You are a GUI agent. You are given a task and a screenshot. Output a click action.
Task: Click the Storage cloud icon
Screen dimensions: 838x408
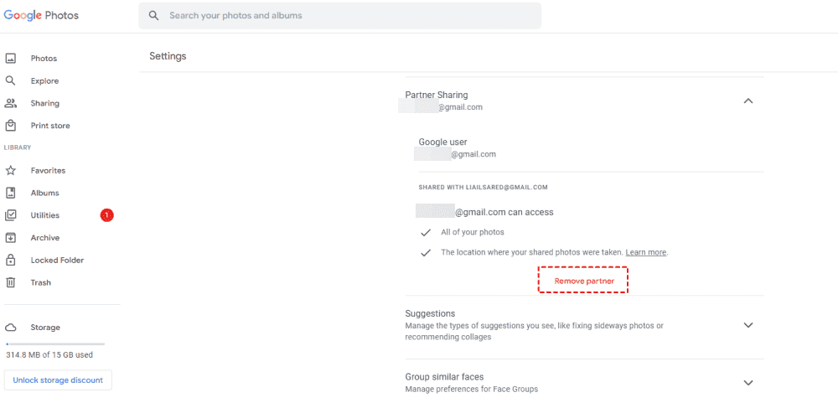click(x=11, y=328)
